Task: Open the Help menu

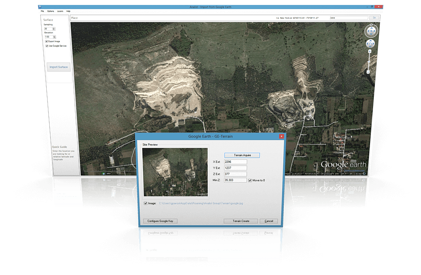Action: click(x=68, y=11)
